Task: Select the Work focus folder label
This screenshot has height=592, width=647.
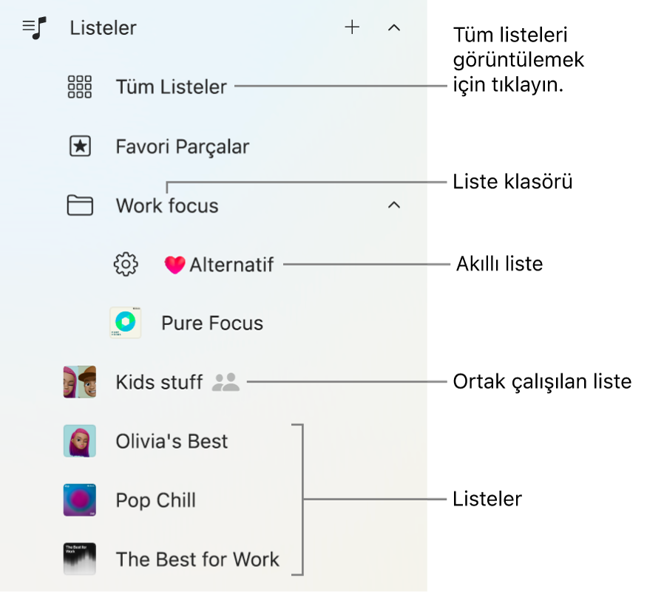Action: point(167,205)
